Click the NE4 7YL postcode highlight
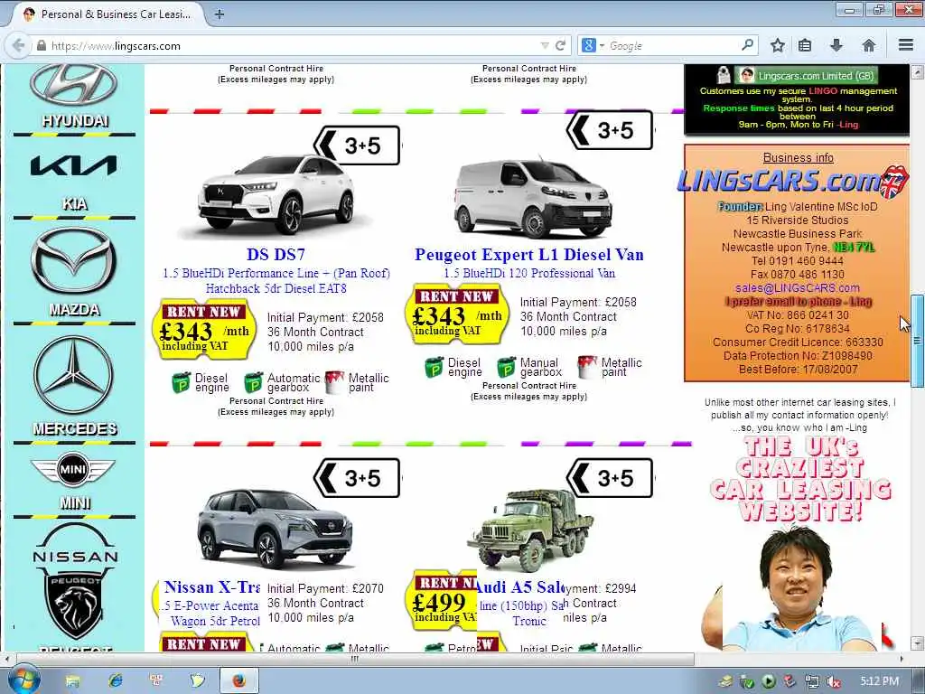This screenshot has height=694, width=925. [x=854, y=248]
